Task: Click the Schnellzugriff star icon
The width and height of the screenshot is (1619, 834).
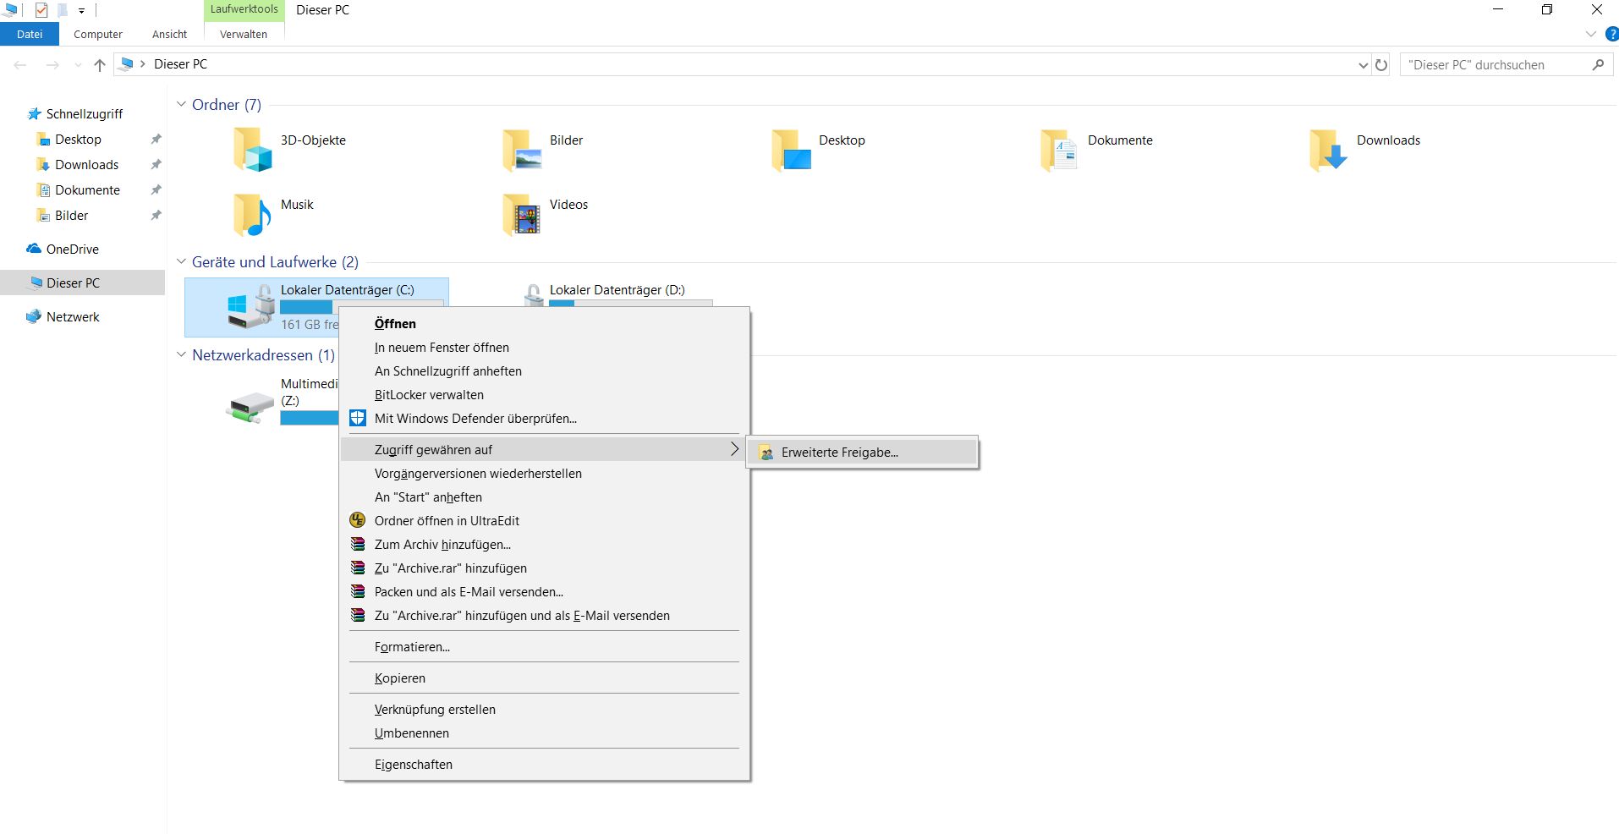Action: [34, 113]
